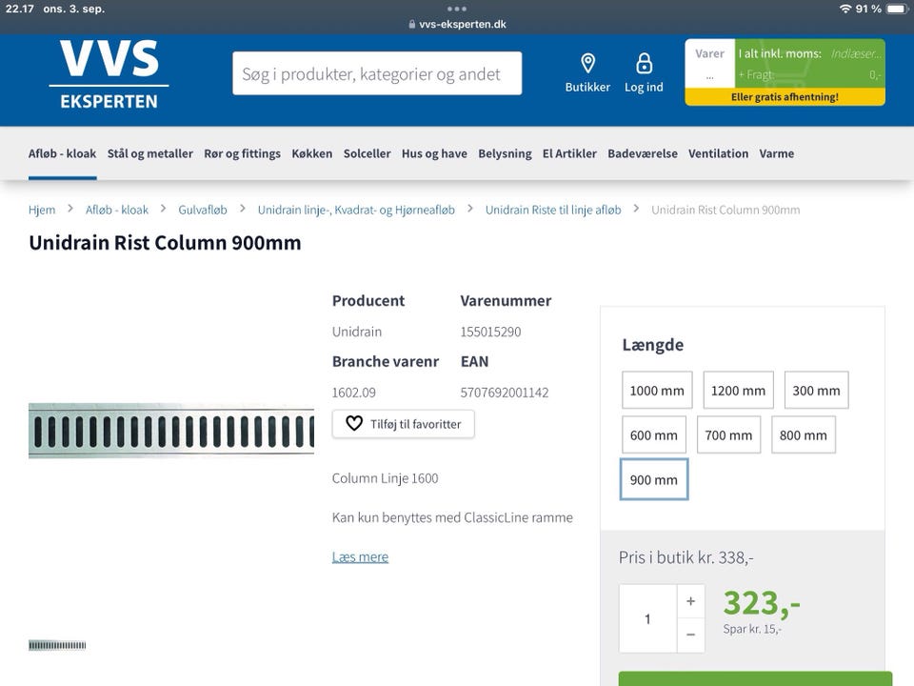Open the Varer cart summary
The height and width of the screenshot is (686, 914).
709,64
